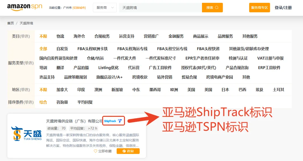Select 全部 service type
Viewport: 303px width, 161px height.
pos(43,49)
